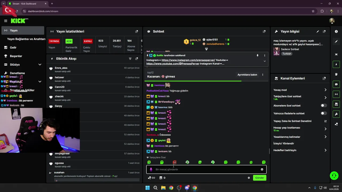Click the pencil icon in the right rail
This screenshot has width=342, height=192.
(336, 42)
